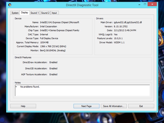Click Direct3D Acceleration 'Enabled' value

[53, 68]
